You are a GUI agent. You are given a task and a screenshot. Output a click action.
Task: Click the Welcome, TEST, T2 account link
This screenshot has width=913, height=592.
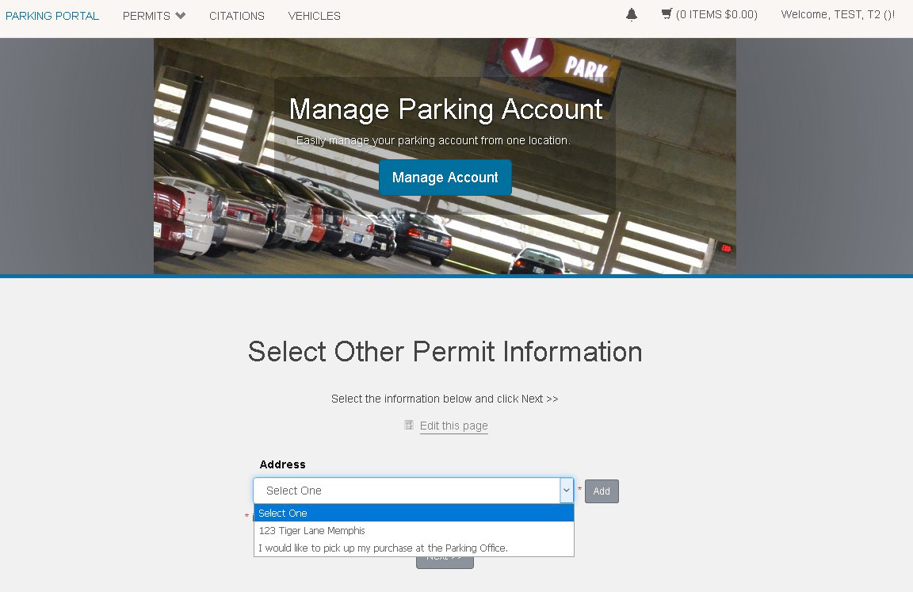(x=838, y=14)
